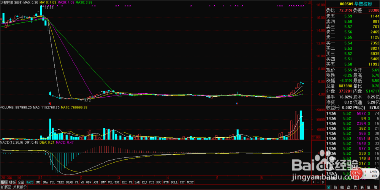Click the MA5: 5.36 label
380x190 pixels.
(x=31, y=2)
